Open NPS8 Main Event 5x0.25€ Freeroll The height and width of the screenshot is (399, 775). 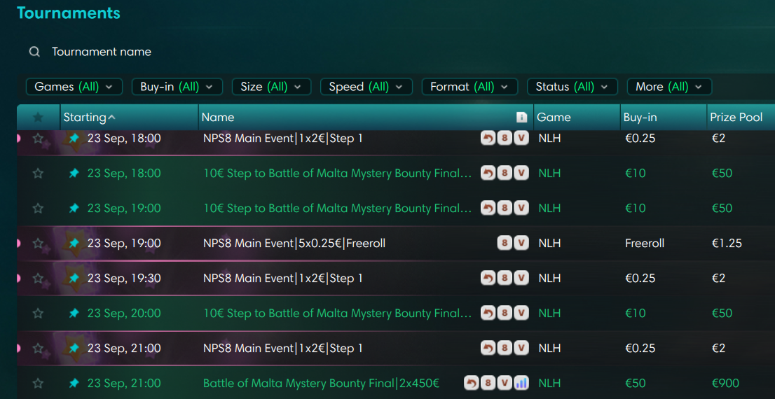coord(294,243)
